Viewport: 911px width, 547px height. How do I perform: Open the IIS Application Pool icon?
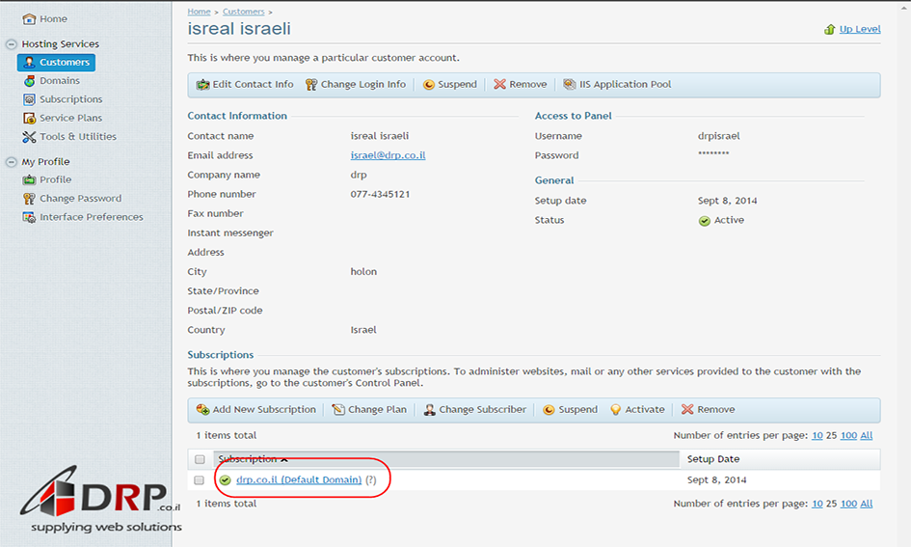570,85
